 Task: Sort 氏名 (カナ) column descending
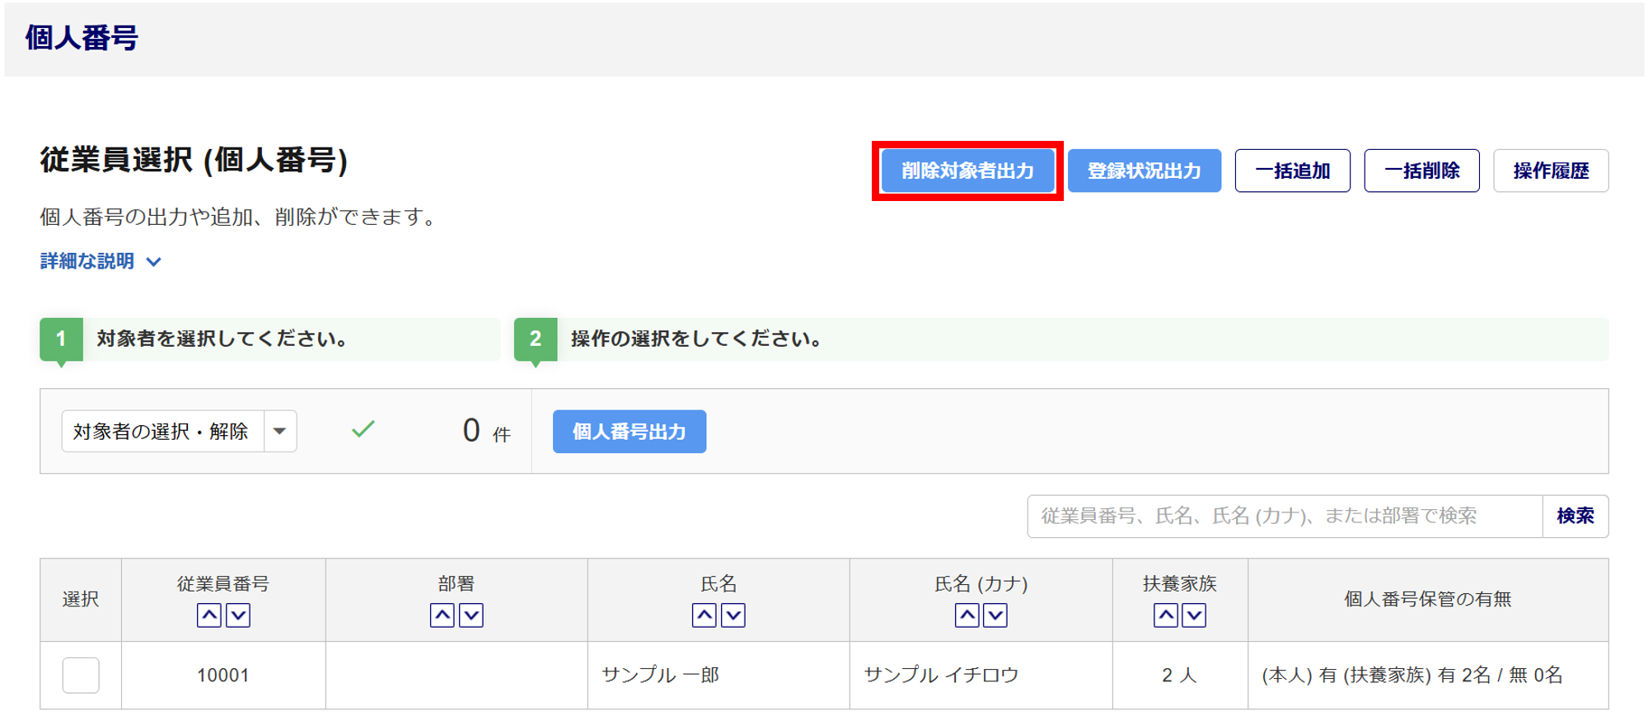995,615
